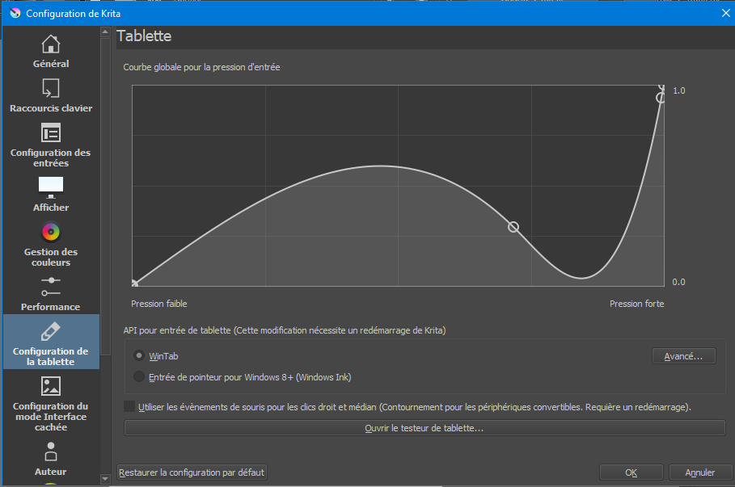
Task: Open Configuration des entrées icon
Action: coord(51,133)
